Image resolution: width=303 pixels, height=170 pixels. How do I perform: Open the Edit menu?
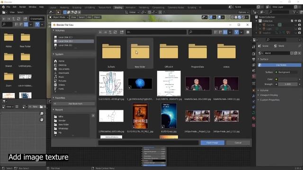(x=15, y=7)
